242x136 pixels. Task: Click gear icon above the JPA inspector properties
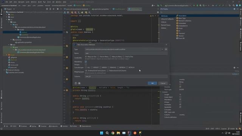[x=234, y=68]
